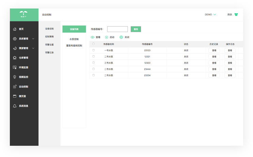View 历史记录 for sensor 12321

(214, 57)
